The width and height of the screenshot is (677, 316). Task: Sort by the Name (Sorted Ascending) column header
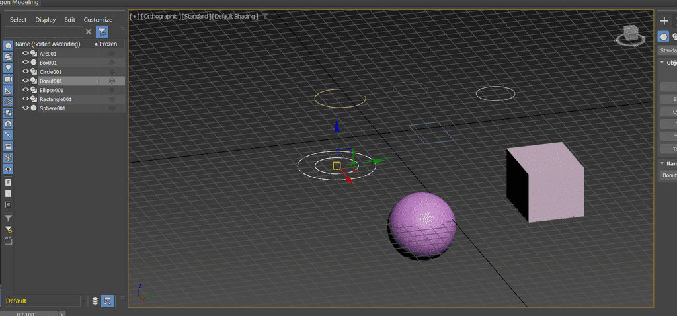56,44
